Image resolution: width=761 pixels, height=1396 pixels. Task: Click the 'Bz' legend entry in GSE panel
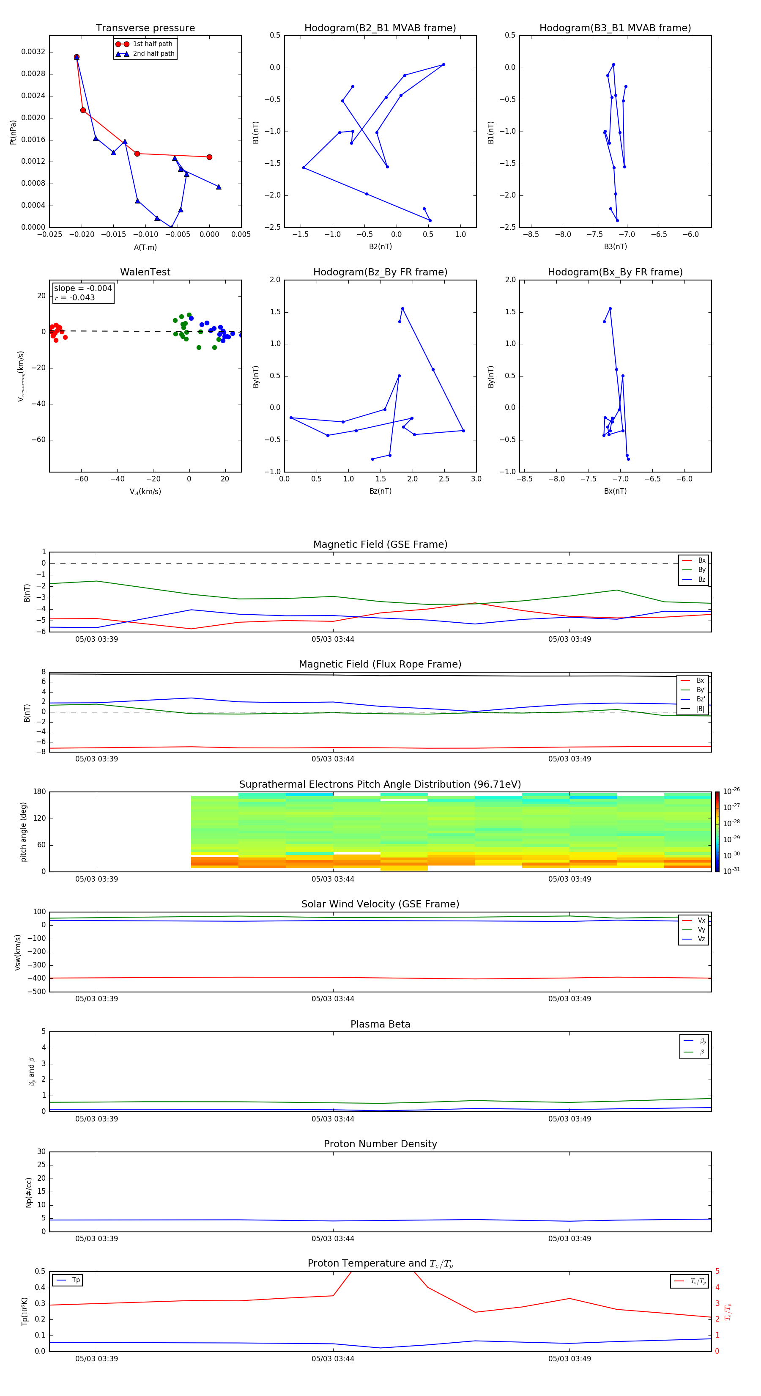694,579
